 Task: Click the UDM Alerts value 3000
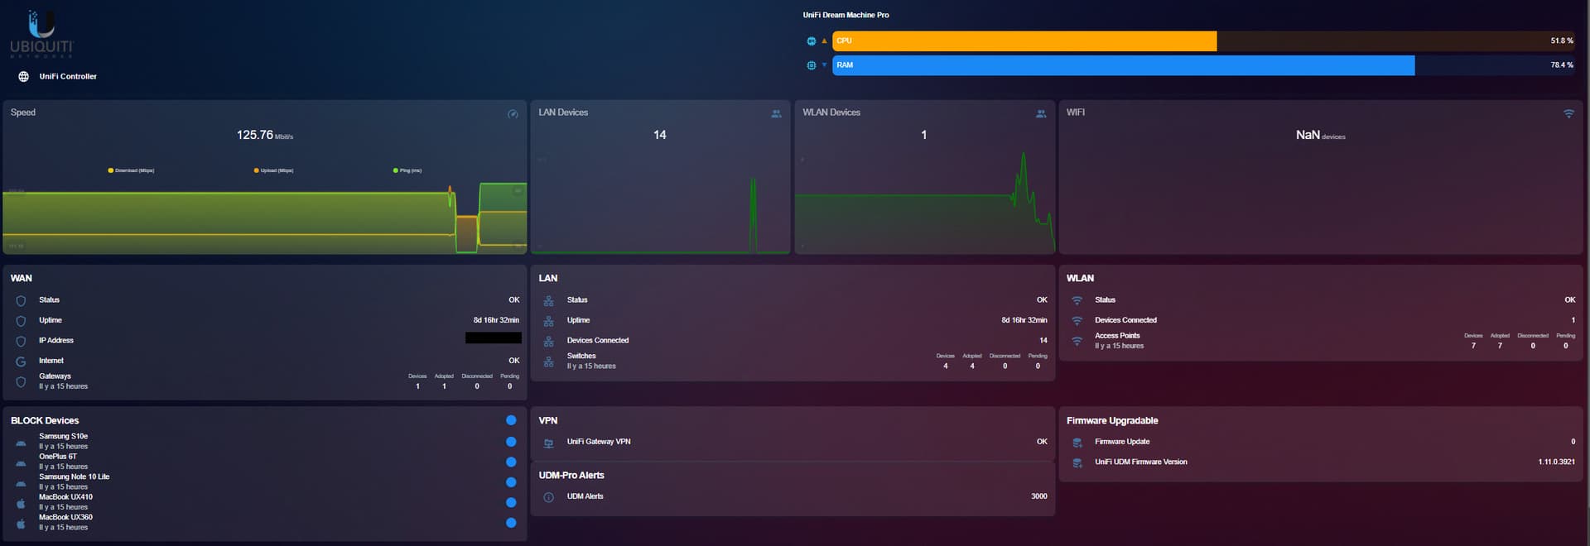pyautogui.click(x=1039, y=496)
